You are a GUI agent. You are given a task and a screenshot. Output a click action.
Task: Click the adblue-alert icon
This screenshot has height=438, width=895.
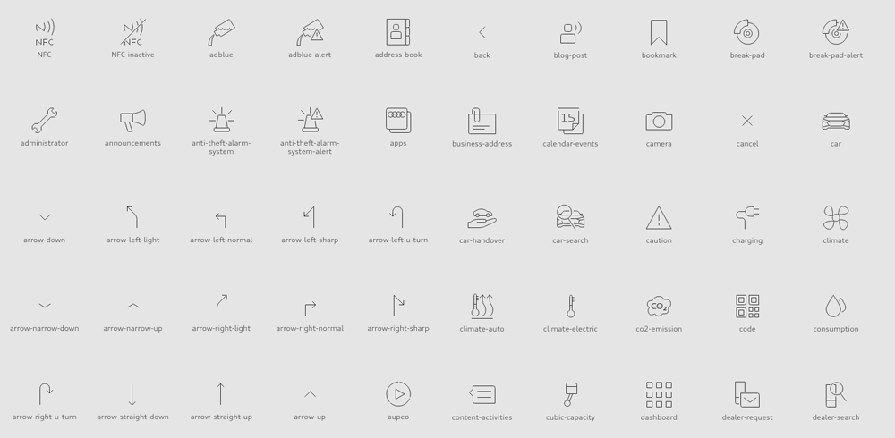[310, 33]
